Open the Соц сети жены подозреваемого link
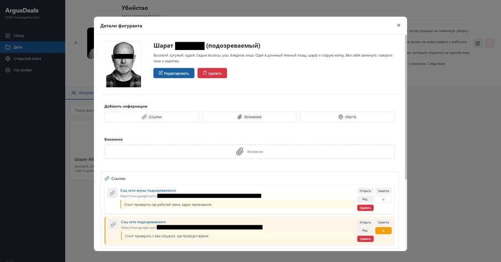The width and height of the screenshot is (501, 262). click(x=148, y=190)
